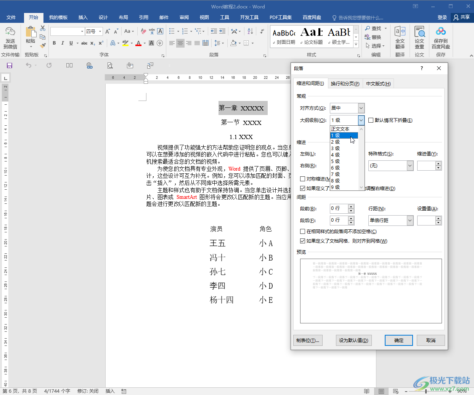This screenshot has height=395, width=474.
Task: Enable the 默认情况下折叠 checkbox
Action: 371,120
